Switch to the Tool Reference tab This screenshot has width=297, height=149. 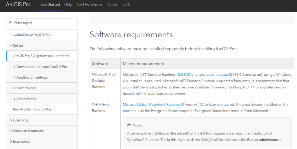[89, 4]
